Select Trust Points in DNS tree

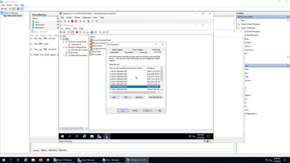click(73, 53)
